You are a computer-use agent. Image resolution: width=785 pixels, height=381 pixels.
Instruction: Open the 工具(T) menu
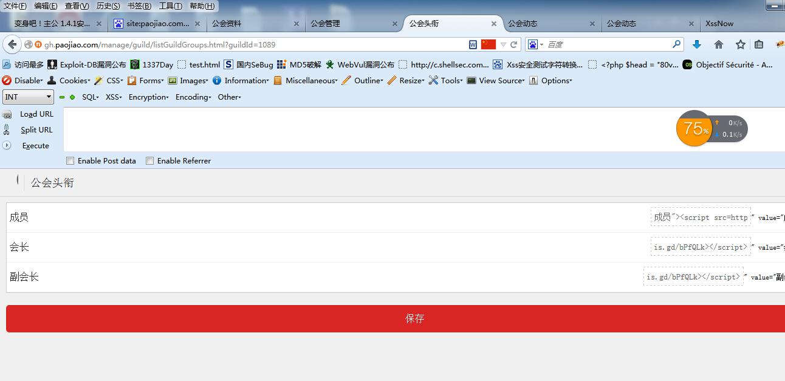point(170,6)
